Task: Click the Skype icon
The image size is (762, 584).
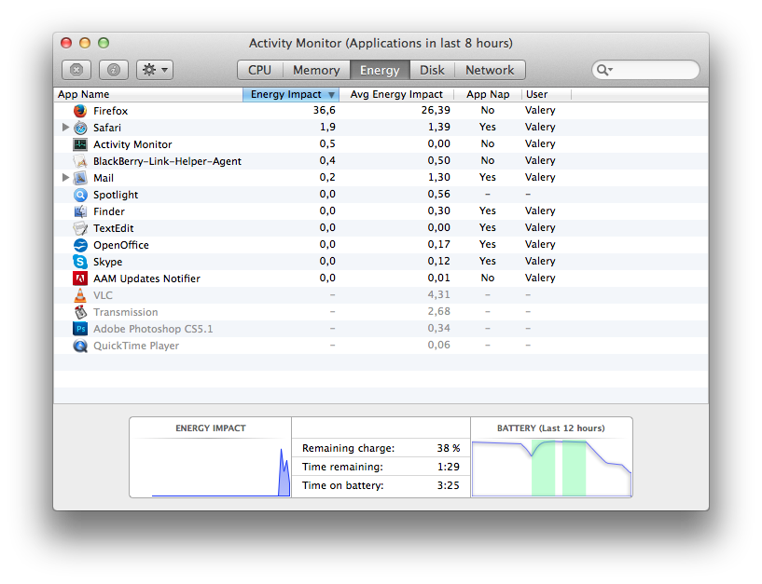Action: (80, 262)
